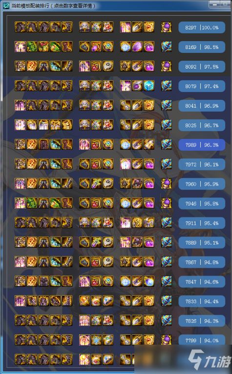The image size is (232, 374).
Task: Click the highlighted 7989 | 96.3% button
Action: pos(202,145)
